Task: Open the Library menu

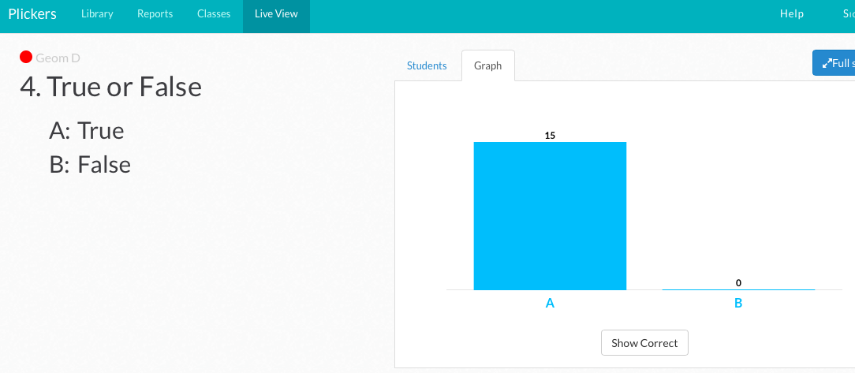Action: 97,14
